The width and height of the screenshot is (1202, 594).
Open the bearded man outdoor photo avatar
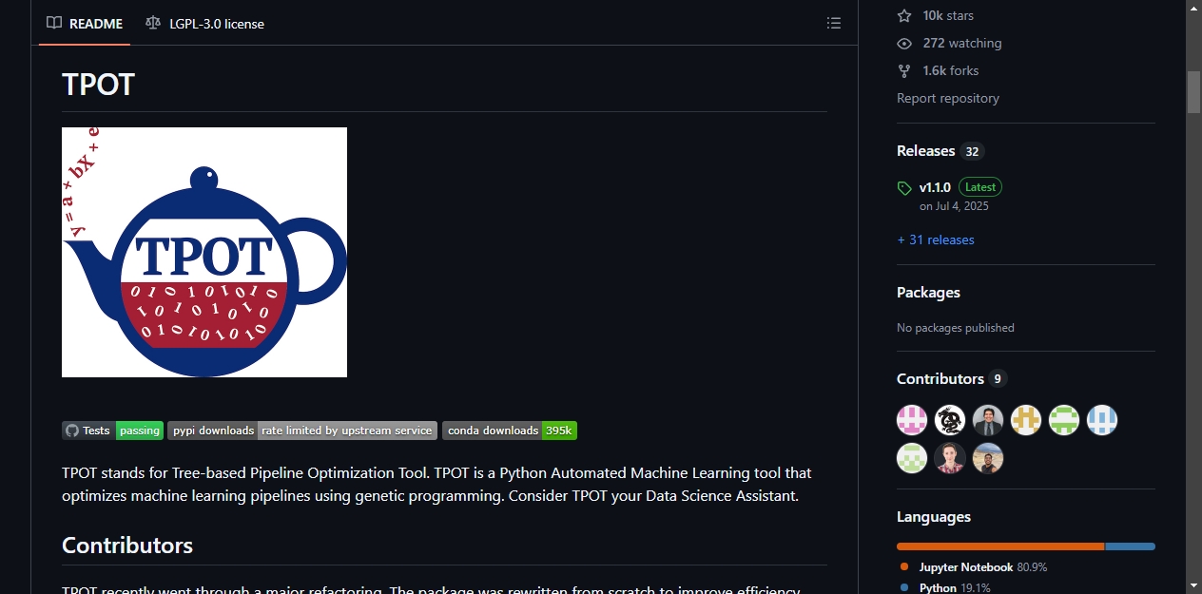pyautogui.click(x=988, y=458)
